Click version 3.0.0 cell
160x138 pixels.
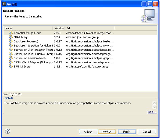tap(57, 46)
